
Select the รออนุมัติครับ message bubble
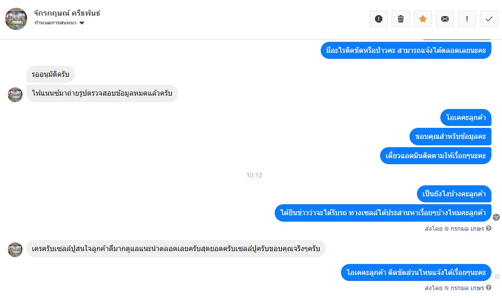(x=51, y=74)
